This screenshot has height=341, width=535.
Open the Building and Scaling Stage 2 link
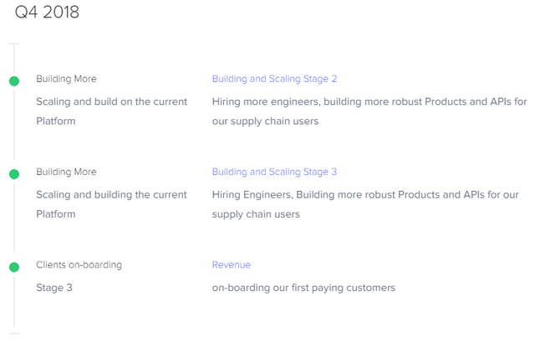point(274,79)
